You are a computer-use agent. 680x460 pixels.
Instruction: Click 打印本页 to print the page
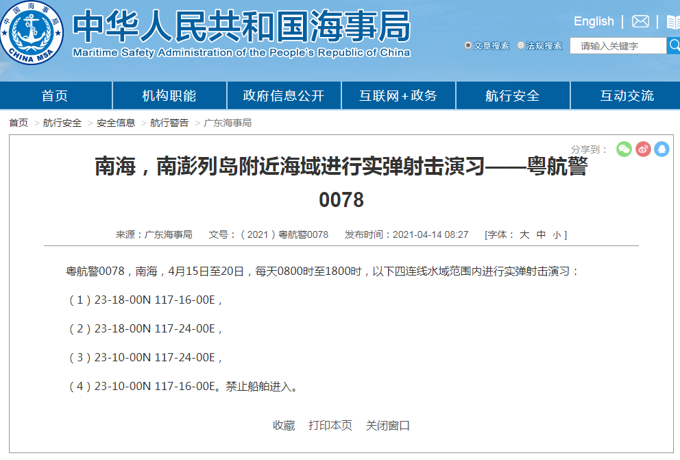[330, 425]
